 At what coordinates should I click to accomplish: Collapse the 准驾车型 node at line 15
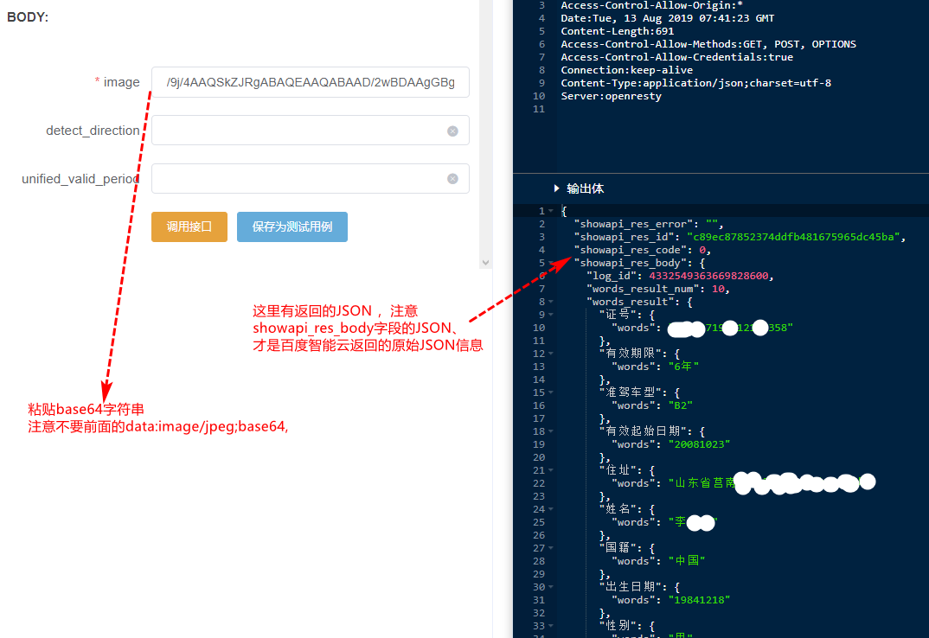click(551, 392)
